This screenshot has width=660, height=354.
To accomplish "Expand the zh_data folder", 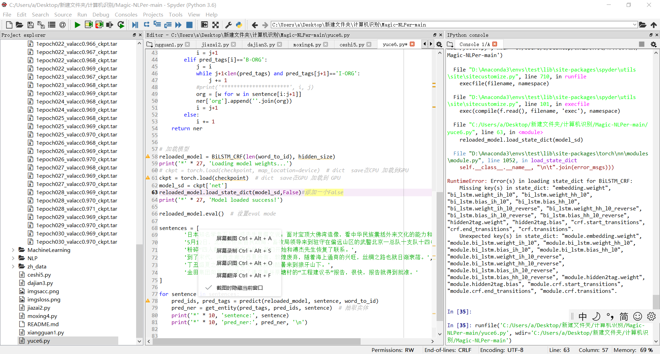I will (x=13, y=266).
